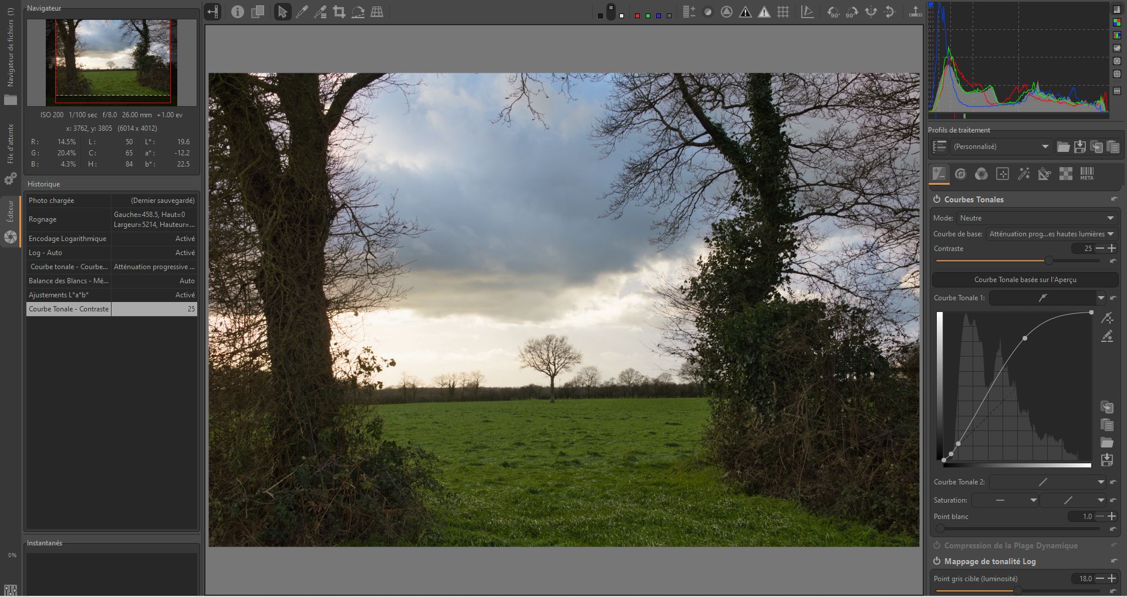Select the crop tool in the toolbar
The width and height of the screenshot is (1127, 597).
click(x=339, y=12)
